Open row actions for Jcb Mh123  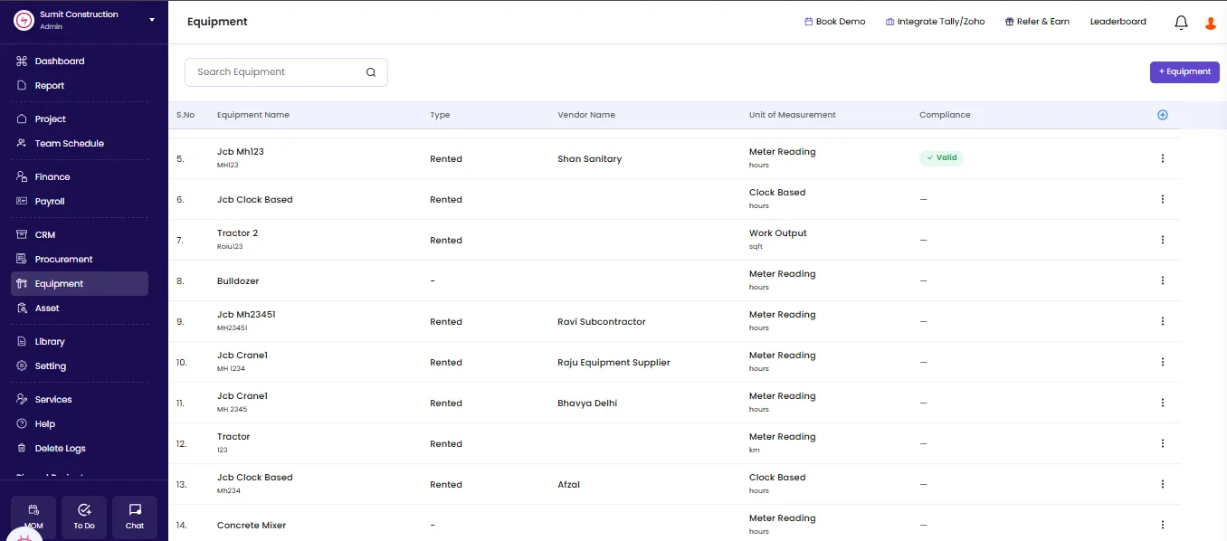pos(1163,158)
